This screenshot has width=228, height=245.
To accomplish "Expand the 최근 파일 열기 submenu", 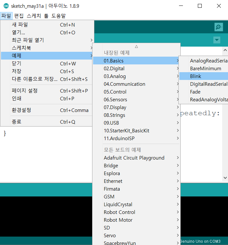I will 47,40.
